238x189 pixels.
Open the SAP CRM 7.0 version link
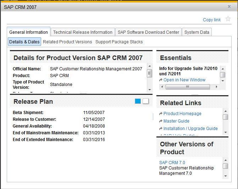(172, 163)
